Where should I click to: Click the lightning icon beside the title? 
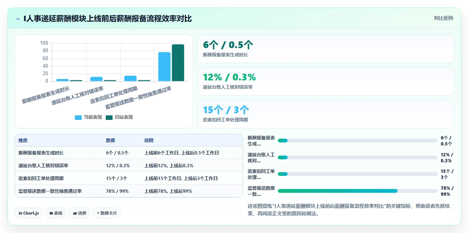click(18, 18)
